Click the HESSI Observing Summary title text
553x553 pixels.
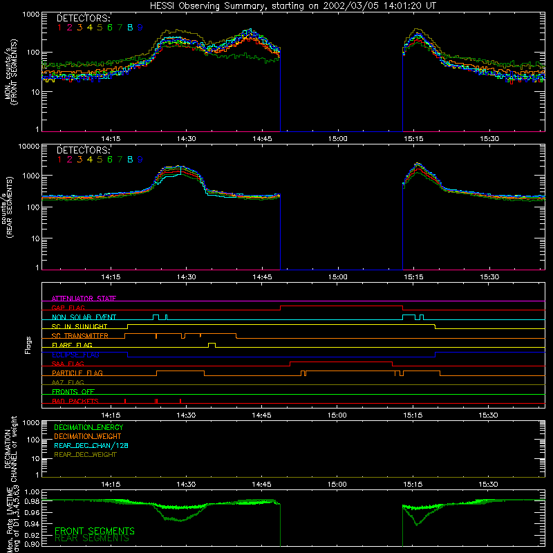pos(292,6)
